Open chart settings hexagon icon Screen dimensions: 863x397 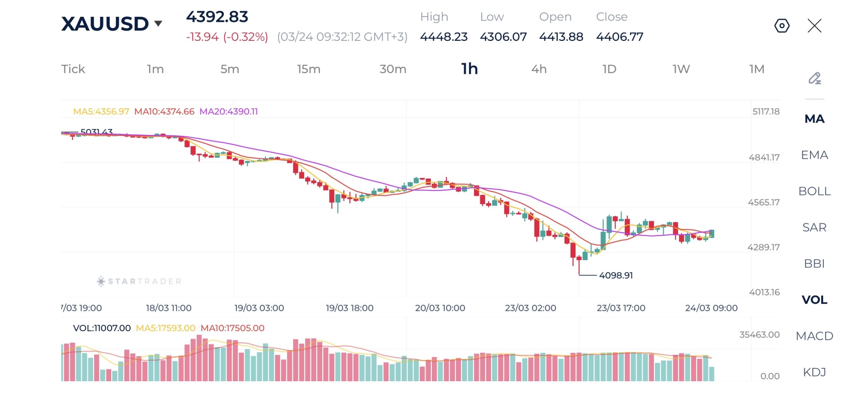(x=781, y=26)
